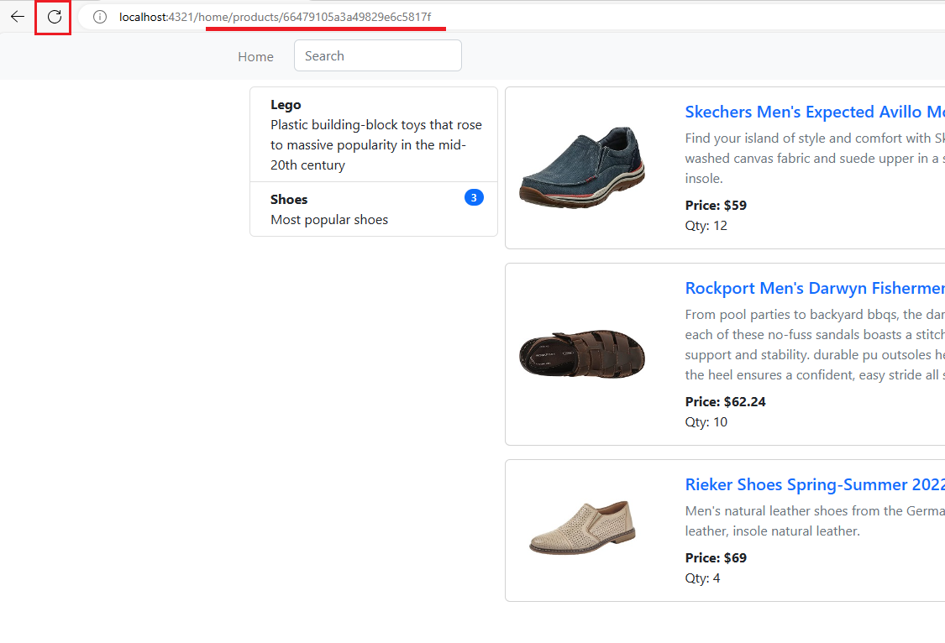
Task: Open the Skechers Men's Expected Avillo product
Action: pyautogui.click(x=815, y=112)
